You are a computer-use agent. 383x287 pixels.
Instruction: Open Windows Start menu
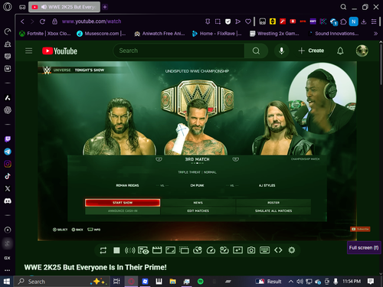point(7,282)
